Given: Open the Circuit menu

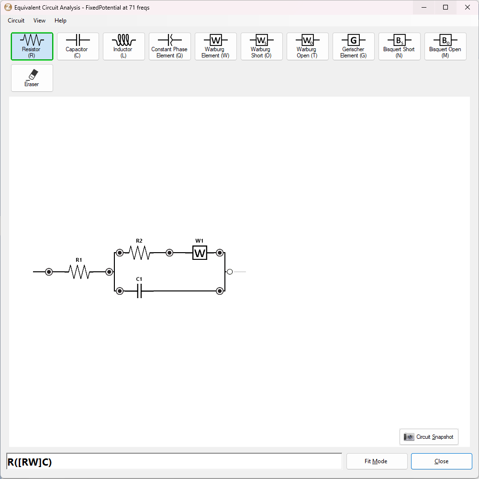Looking at the screenshot, I should pos(16,21).
